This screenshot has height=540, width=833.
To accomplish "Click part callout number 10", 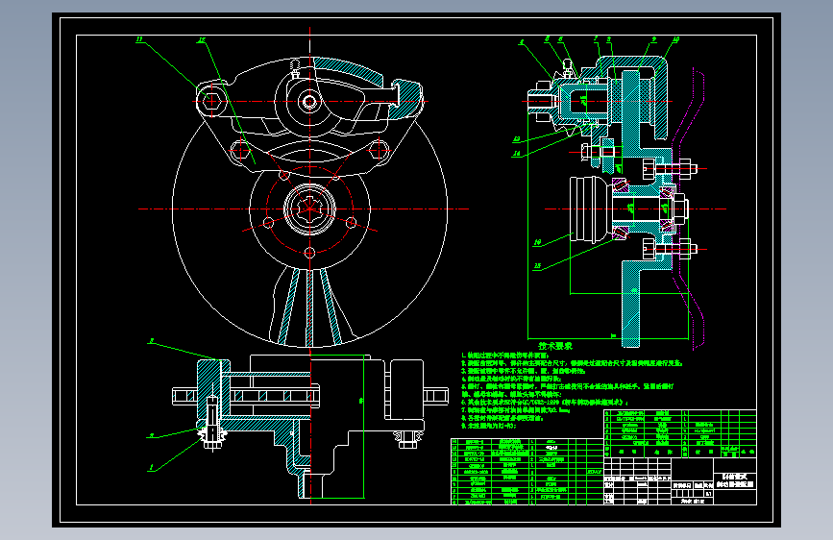I will click(675, 39).
